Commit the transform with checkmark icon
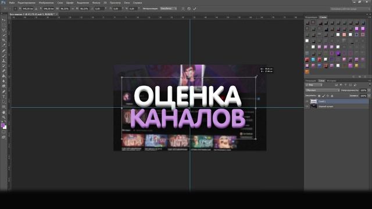The width and height of the screenshot is (372, 209). (195, 9)
